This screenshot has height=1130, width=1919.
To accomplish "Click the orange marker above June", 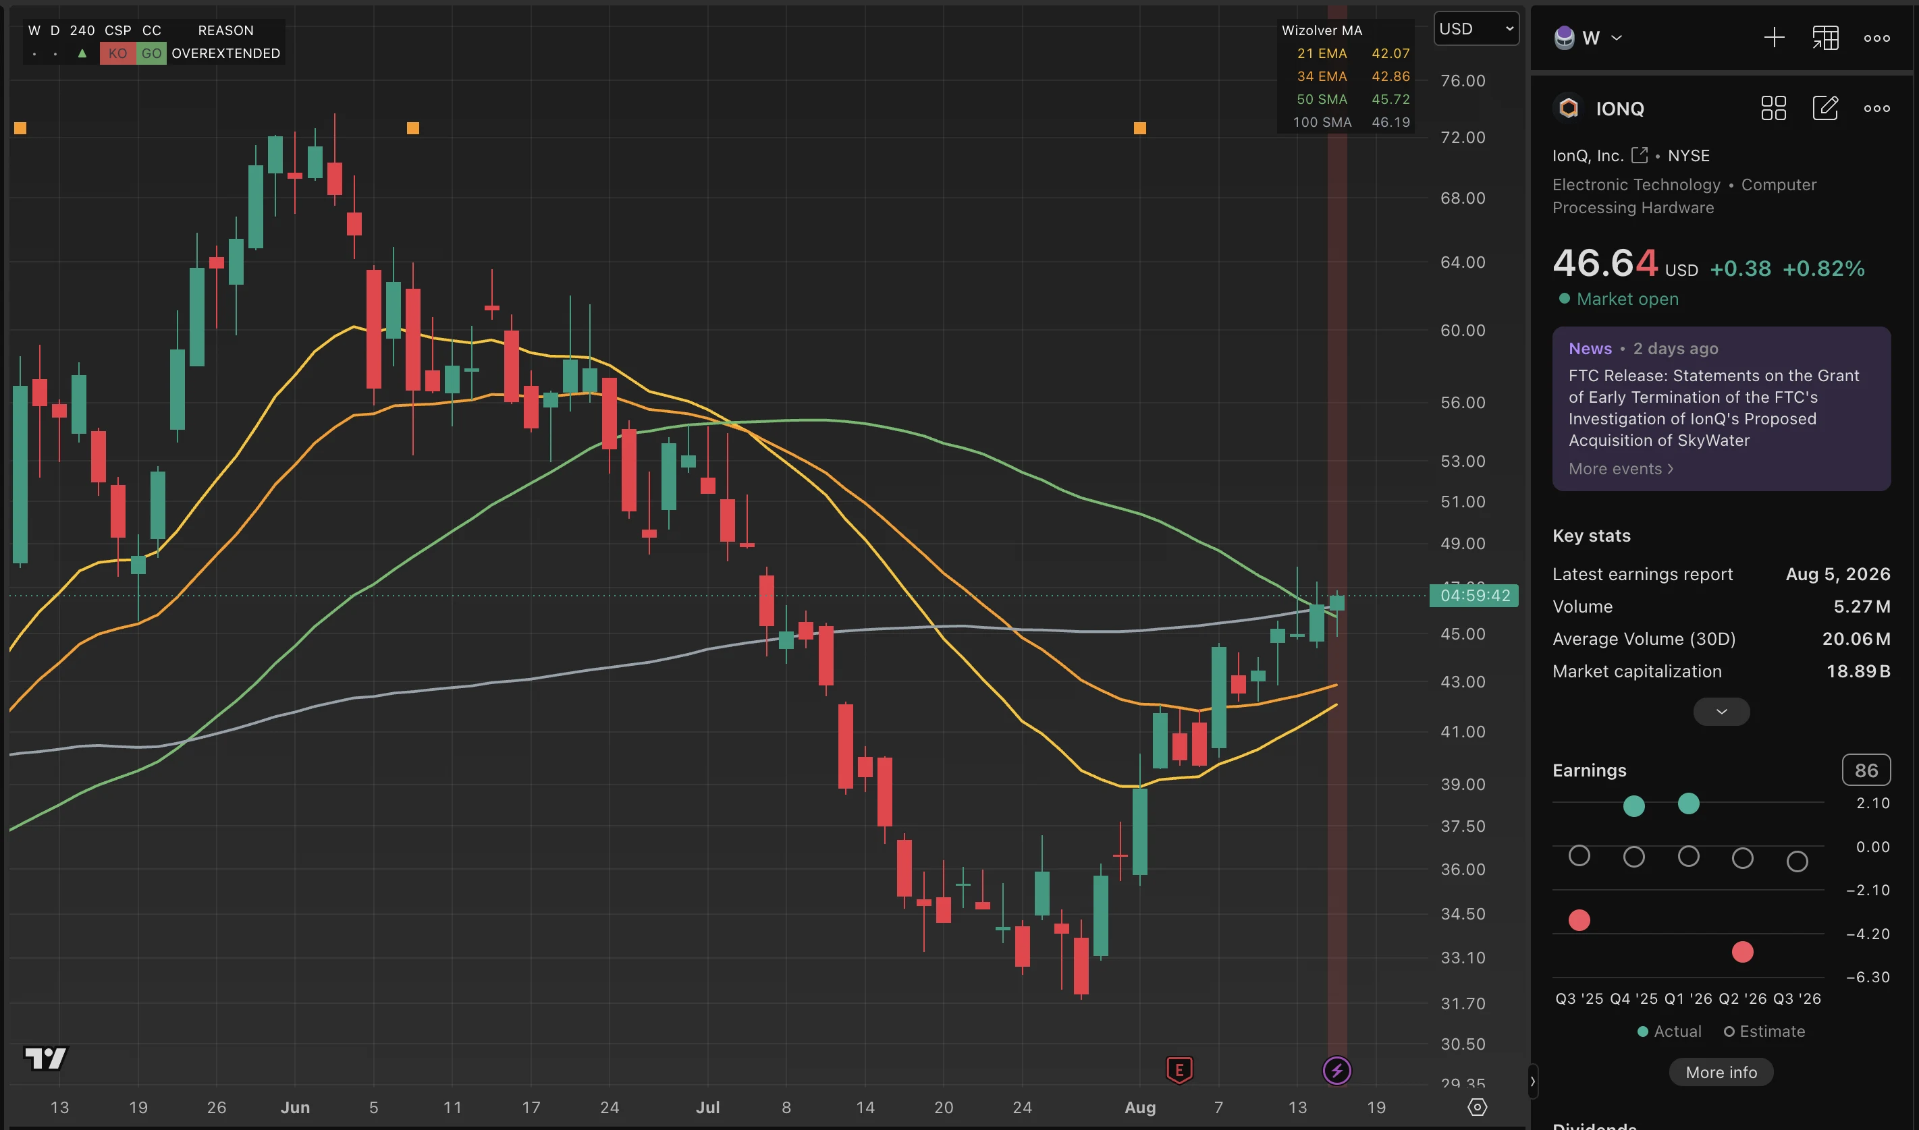I will point(413,128).
